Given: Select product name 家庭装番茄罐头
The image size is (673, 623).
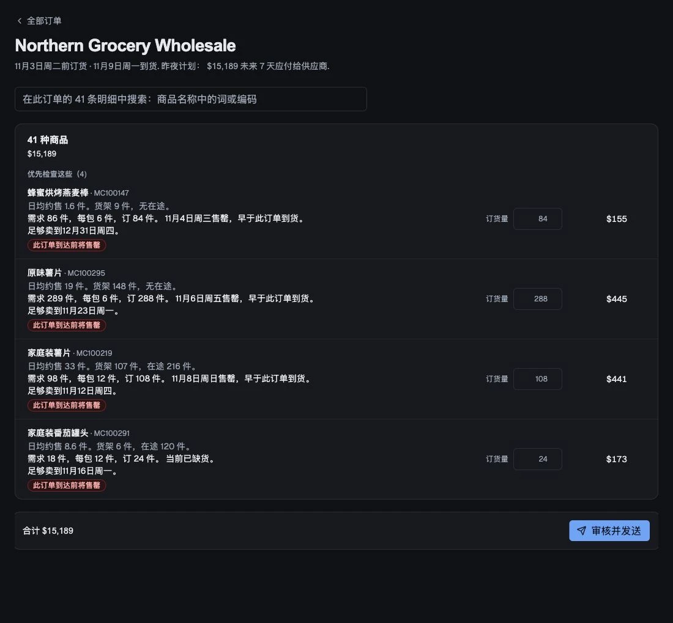Looking at the screenshot, I should click(58, 433).
